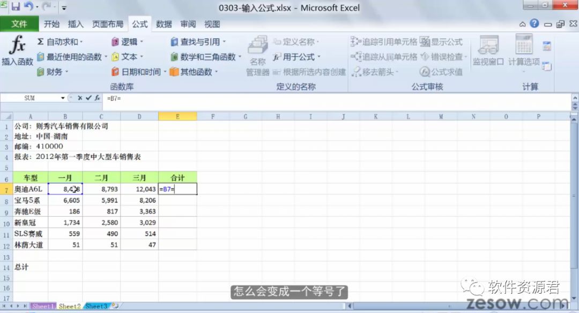The width and height of the screenshot is (579, 313).
Task: Click the Undo arrow icon
Action: [x=28, y=6]
